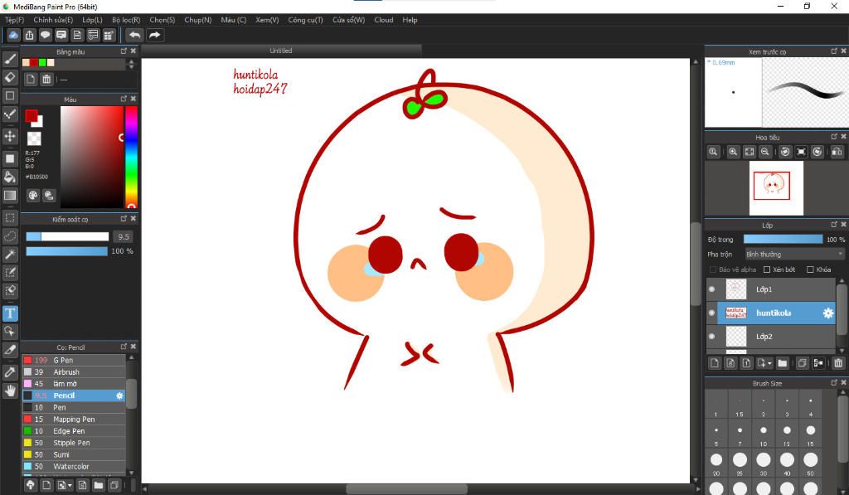Select the Move tool
The height and width of the screenshot is (495, 849).
10,136
